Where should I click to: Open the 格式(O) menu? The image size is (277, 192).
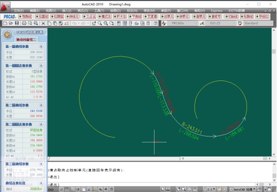pos(83,10)
